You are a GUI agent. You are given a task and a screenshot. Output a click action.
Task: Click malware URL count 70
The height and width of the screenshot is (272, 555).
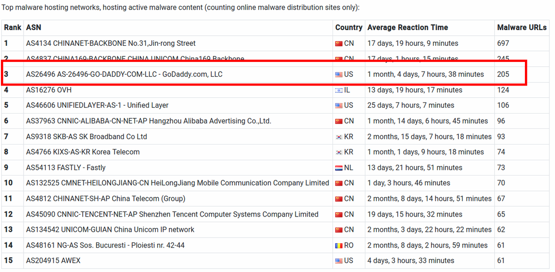tap(501, 183)
